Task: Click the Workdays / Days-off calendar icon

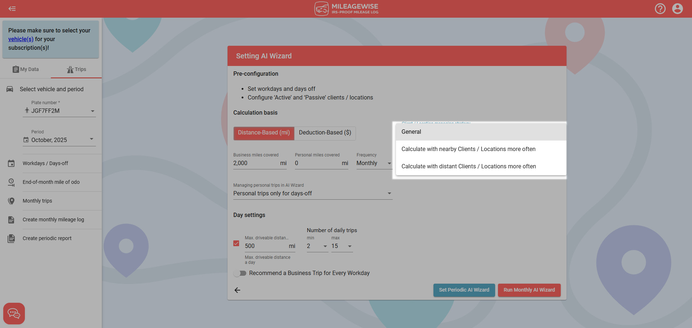Action: 11,163
